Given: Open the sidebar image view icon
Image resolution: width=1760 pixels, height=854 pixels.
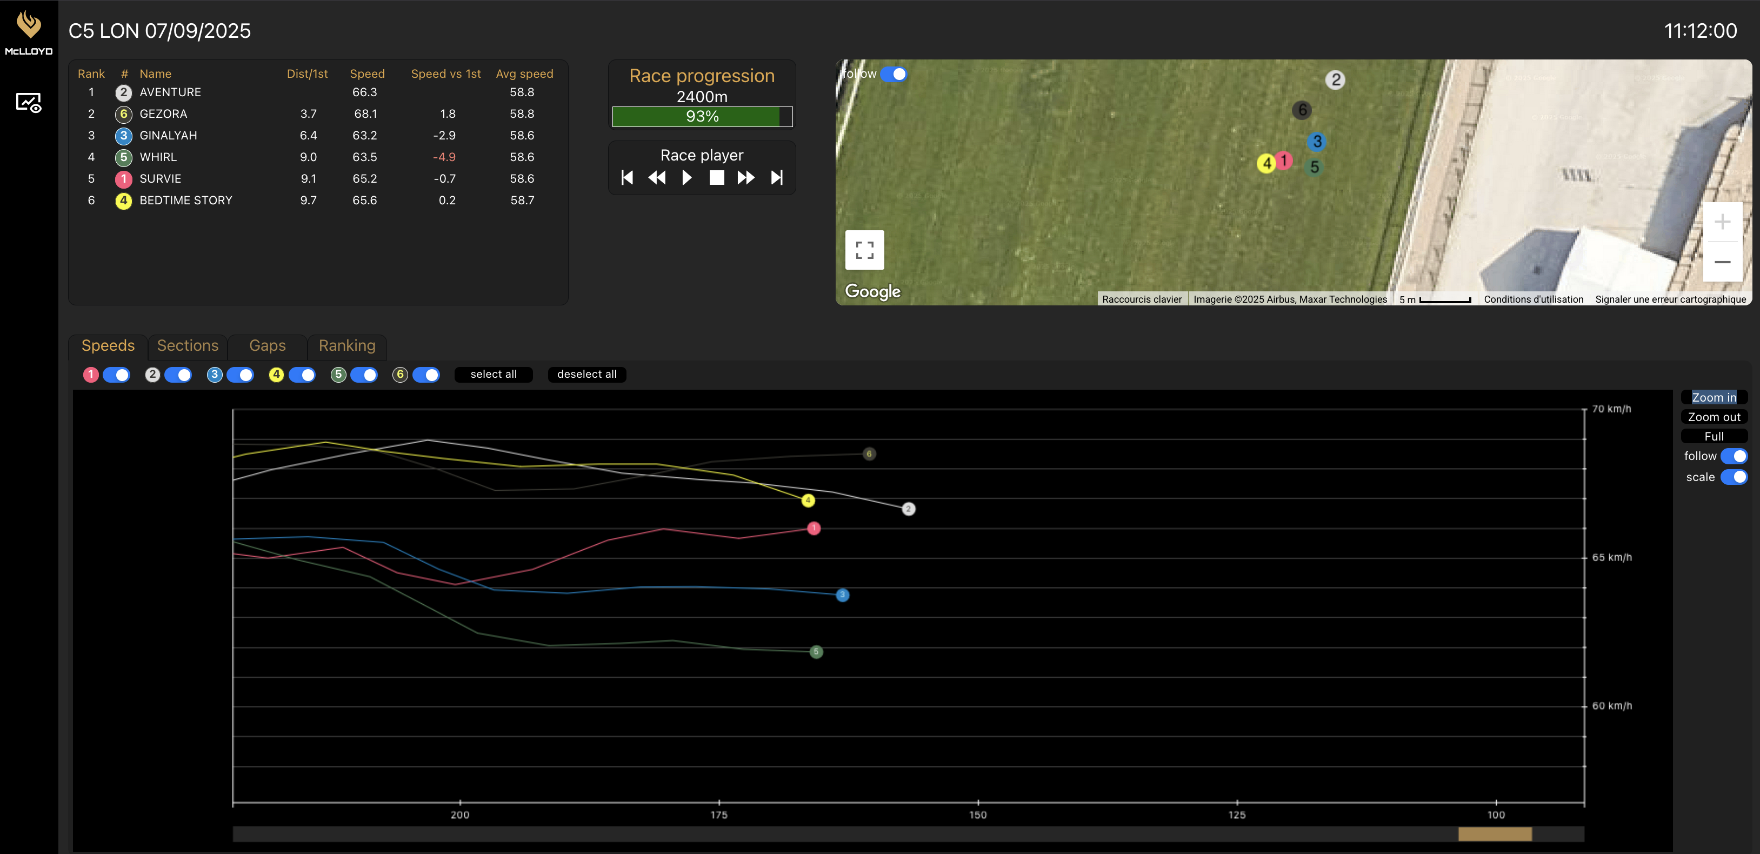Looking at the screenshot, I should (29, 103).
